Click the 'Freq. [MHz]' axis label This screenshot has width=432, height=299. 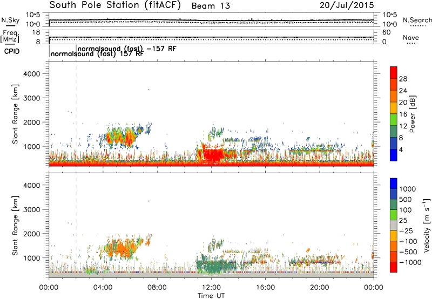click(10, 36)
